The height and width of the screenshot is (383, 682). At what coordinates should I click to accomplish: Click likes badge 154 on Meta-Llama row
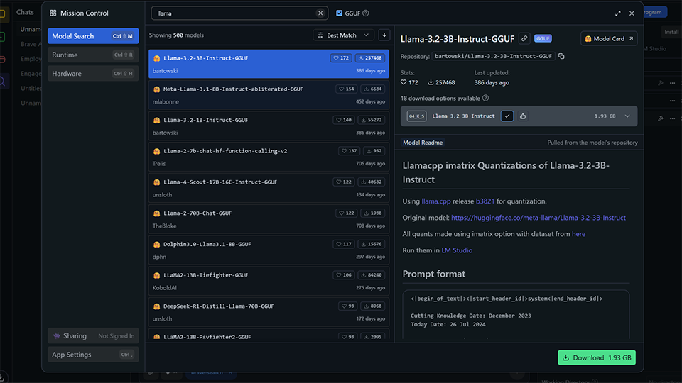[347, 89]
